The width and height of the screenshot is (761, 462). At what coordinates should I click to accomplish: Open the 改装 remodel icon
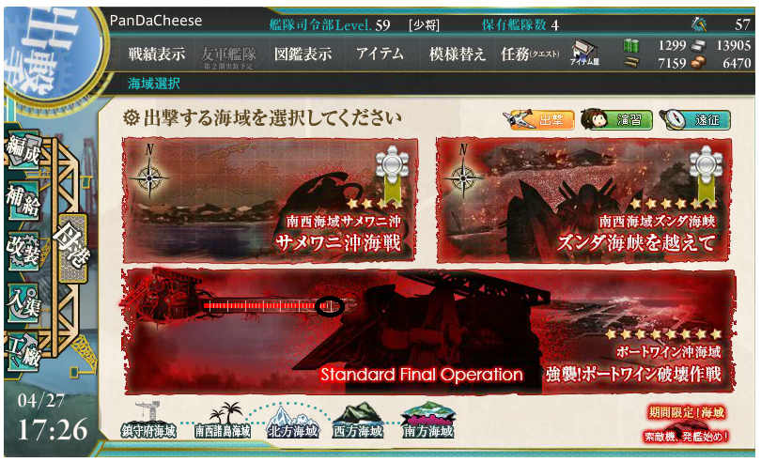tap(23, 251)
